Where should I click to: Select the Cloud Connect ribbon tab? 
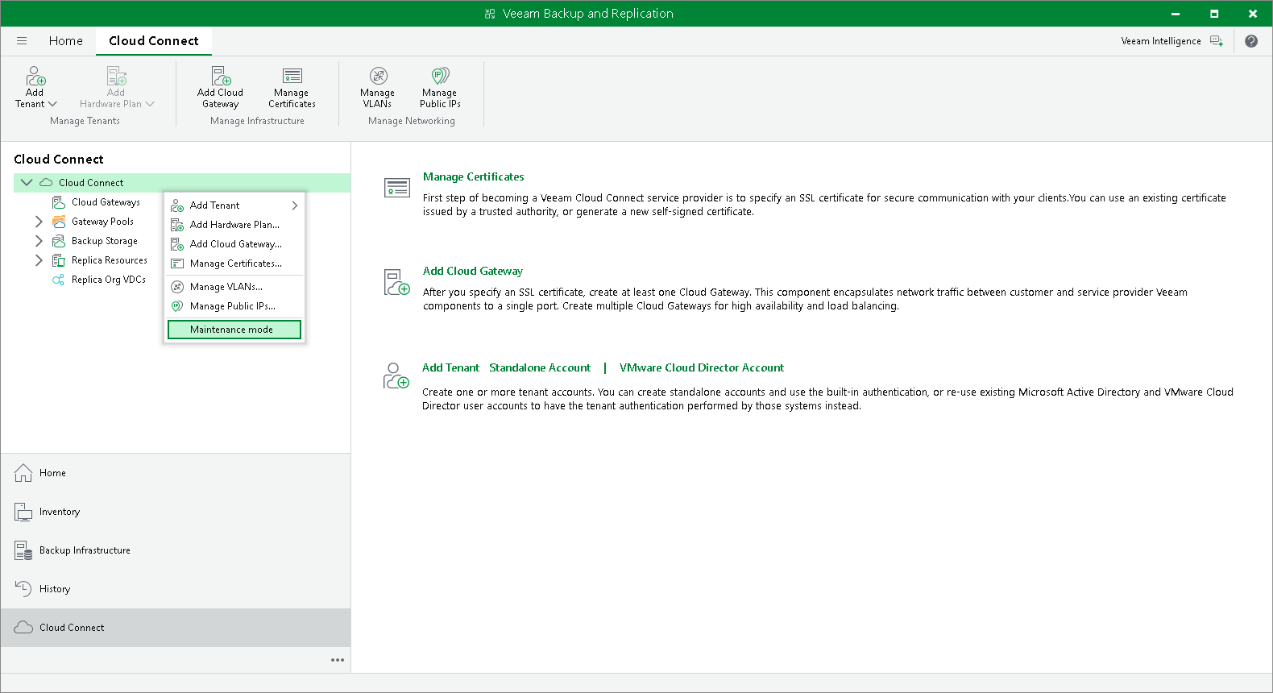154,41
